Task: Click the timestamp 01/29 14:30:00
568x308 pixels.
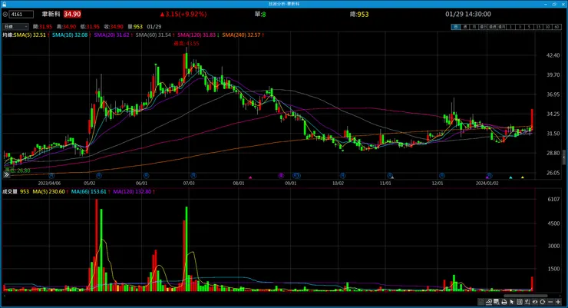Action: [x=468, y=14]
